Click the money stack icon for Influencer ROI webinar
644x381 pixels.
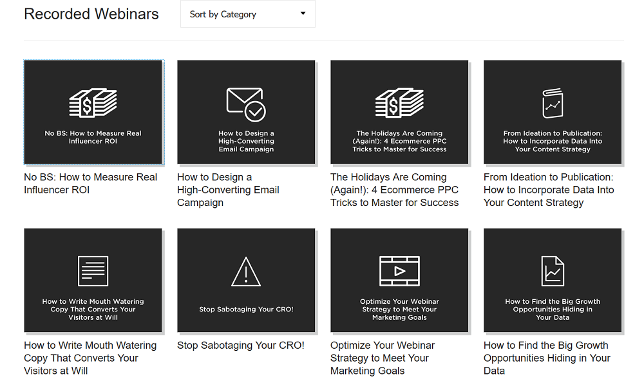(93, 103)
